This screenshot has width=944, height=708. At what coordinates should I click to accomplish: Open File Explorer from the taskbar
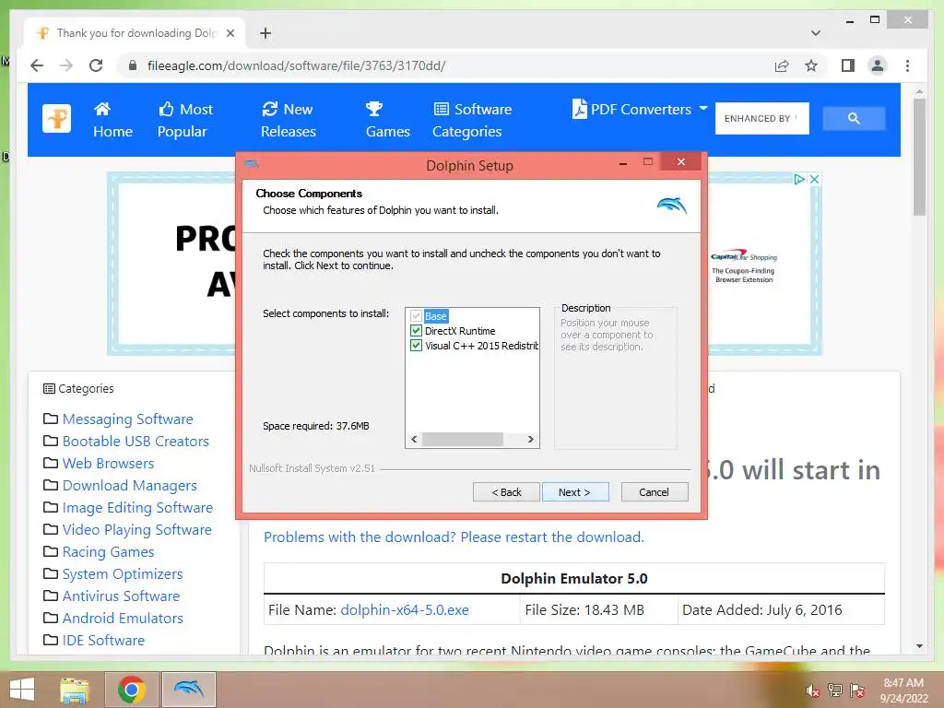[x=74, y=690]
